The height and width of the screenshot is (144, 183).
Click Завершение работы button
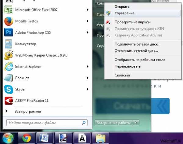point(114,123)
